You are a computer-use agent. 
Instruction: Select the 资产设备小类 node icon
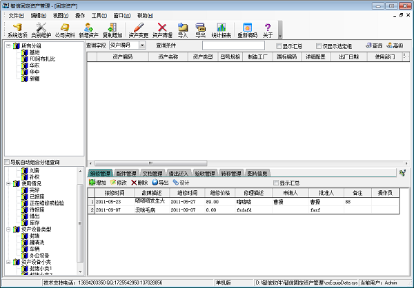[x=17, y=262]
